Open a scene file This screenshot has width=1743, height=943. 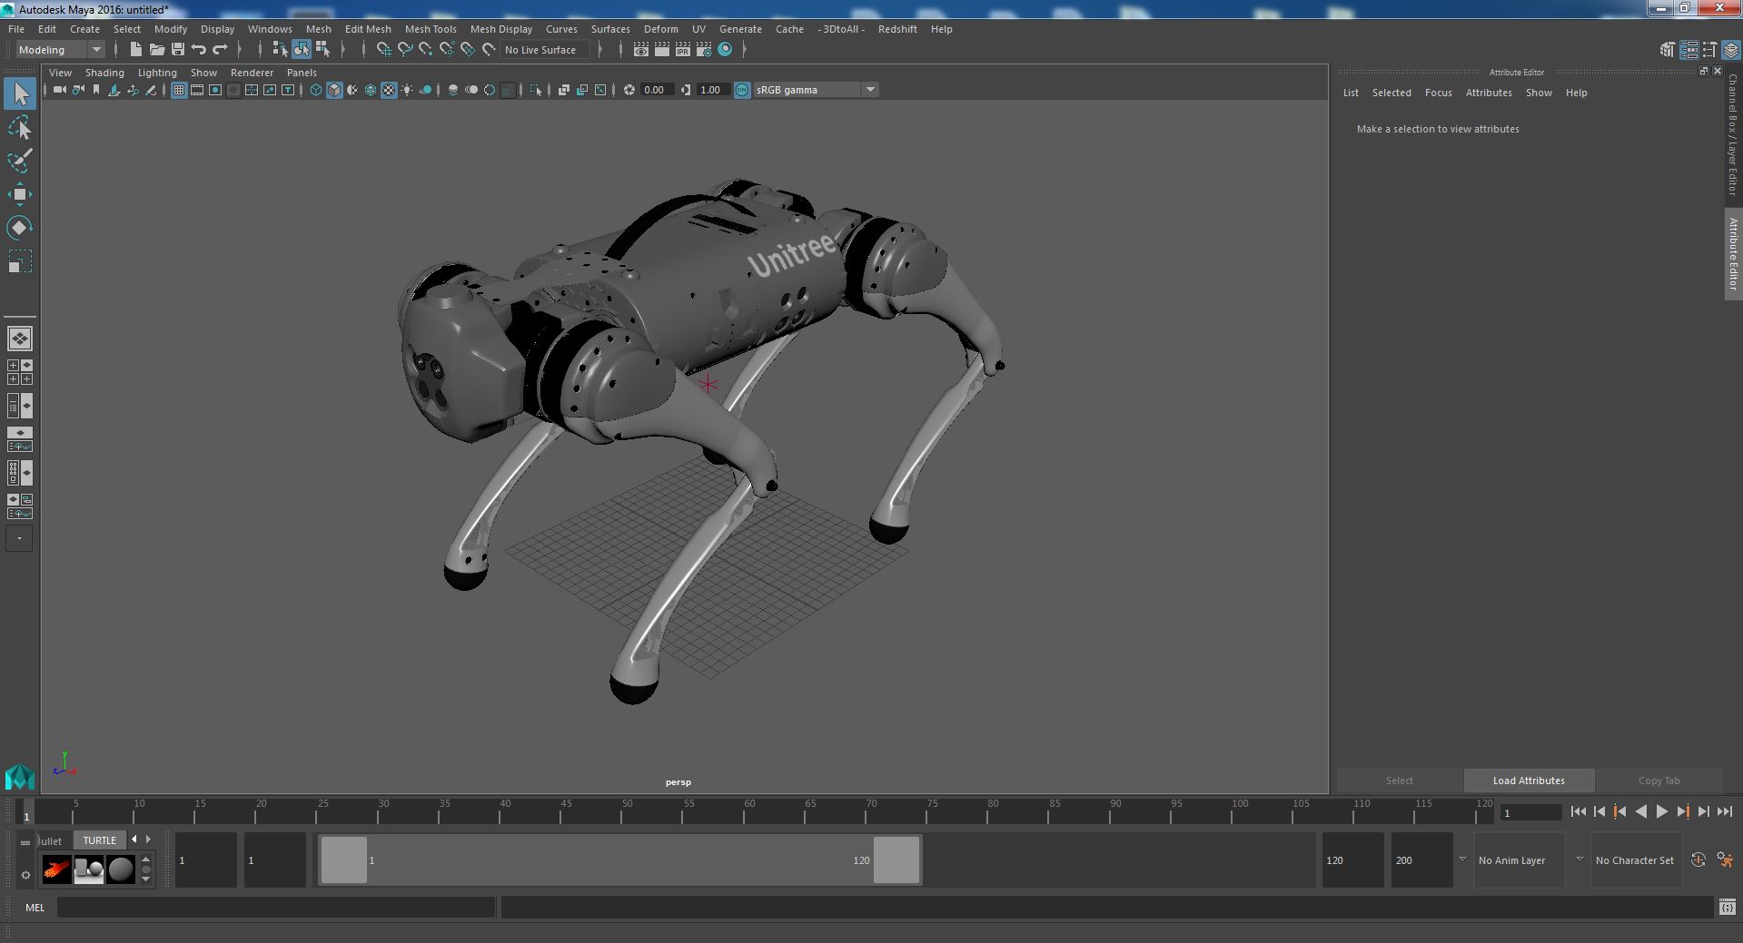pos(156,50)
